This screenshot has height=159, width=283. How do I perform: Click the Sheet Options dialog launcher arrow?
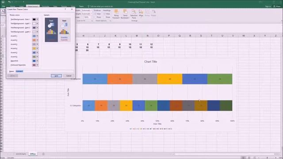tap(110, 21)
